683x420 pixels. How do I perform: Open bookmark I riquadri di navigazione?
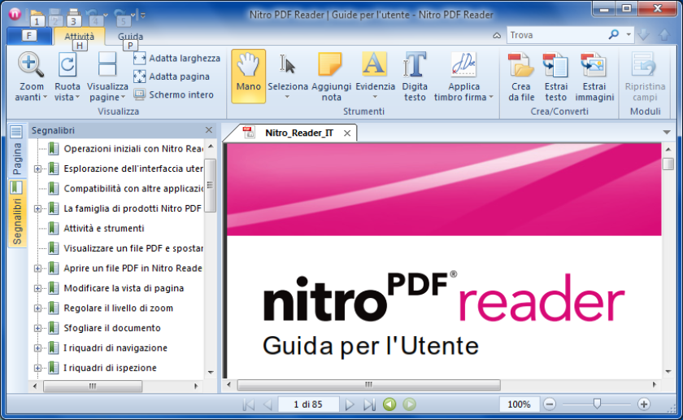(115, 348)
